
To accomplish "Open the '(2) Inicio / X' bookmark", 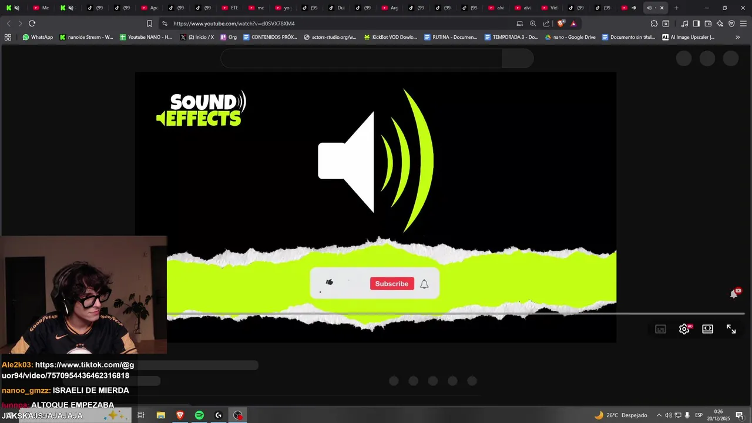I will pos(197,37).
